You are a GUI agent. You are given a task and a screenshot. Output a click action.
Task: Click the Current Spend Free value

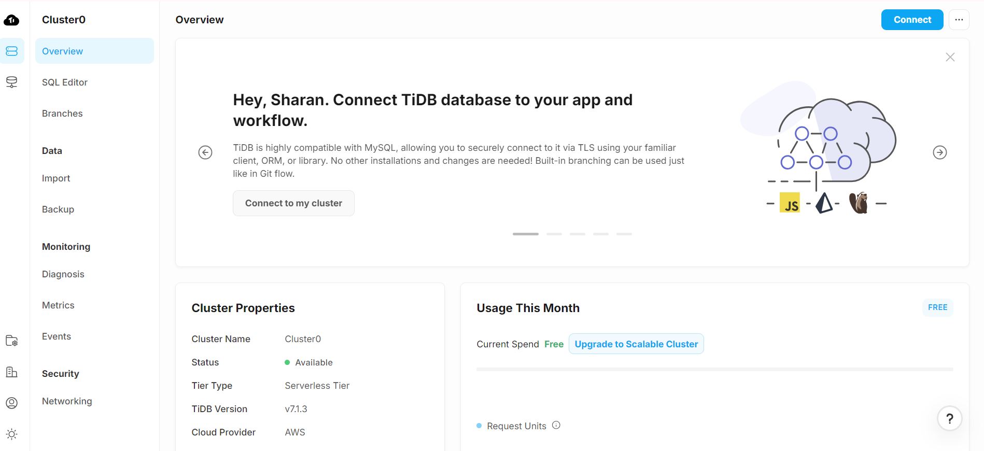(554, 344)
